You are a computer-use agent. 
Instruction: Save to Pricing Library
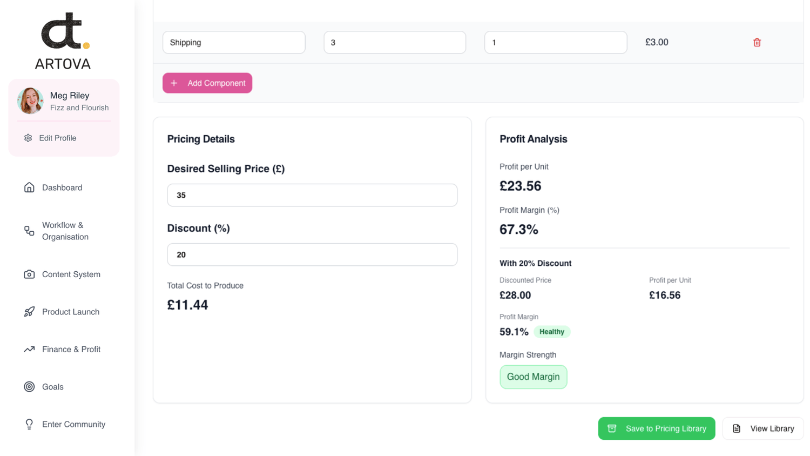[656, 428]
